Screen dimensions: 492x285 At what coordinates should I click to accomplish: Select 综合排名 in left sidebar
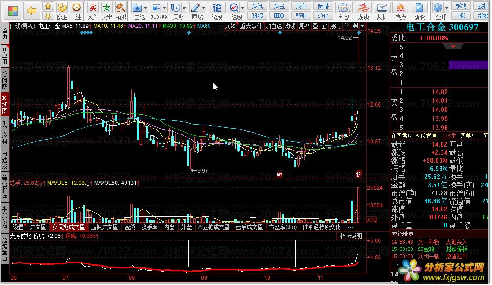pos(4,187)
